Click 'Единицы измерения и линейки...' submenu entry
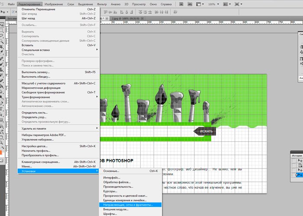The width and height of the screenshot is (303, 216). (x=125, y=200)
